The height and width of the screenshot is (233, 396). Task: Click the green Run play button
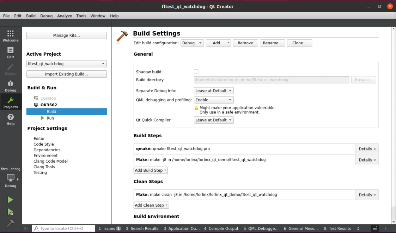(x=11, y=200)
